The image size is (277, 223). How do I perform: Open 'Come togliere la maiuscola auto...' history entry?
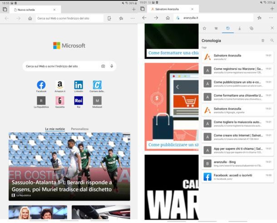pyautogui.click(x=237, y=124)
